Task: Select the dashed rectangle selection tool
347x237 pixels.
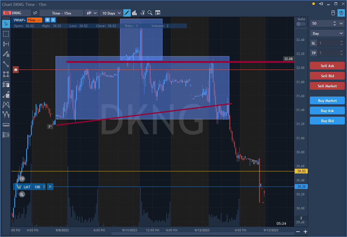Action: [x=6, y=34]
